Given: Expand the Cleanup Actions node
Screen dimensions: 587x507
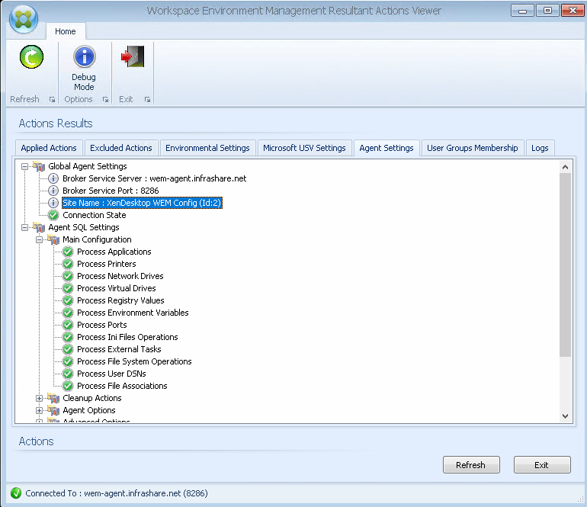Looking at the screenshot, I should 40,398.
